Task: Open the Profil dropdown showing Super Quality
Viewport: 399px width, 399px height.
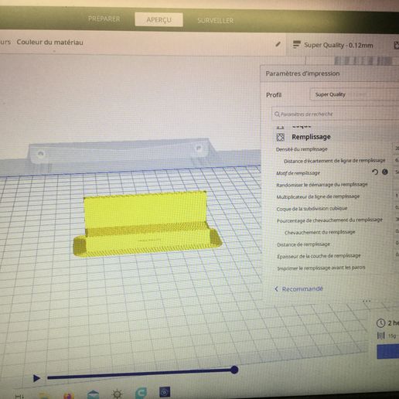Action: (356, 94)
